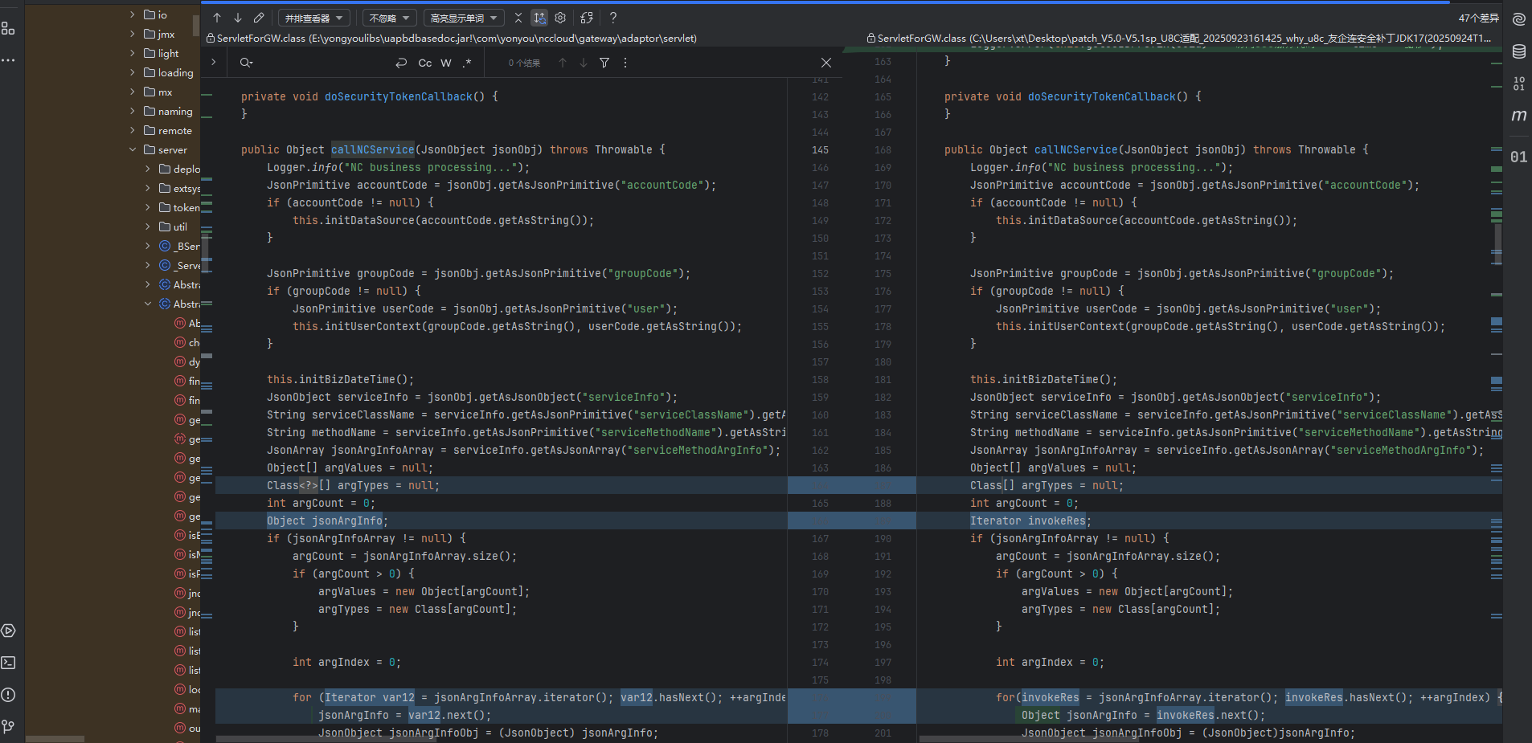Click the pencil edit source icon
Viewport: 1532px width, 743px height.
tap(259, 18)
